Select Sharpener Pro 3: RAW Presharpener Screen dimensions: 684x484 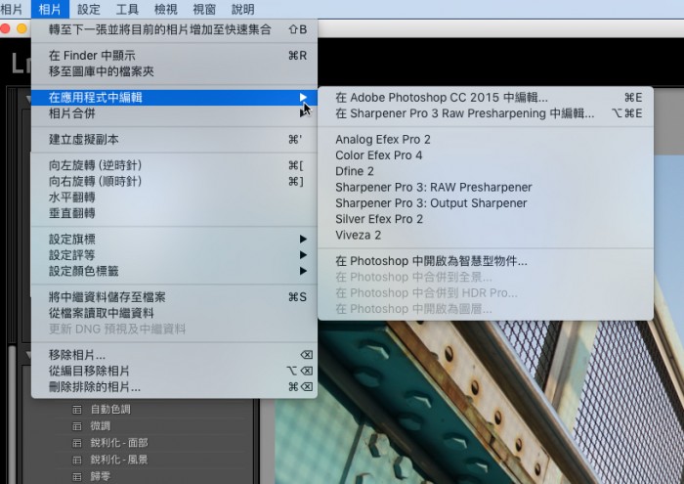pyautogui.click(x=486, y=187)
